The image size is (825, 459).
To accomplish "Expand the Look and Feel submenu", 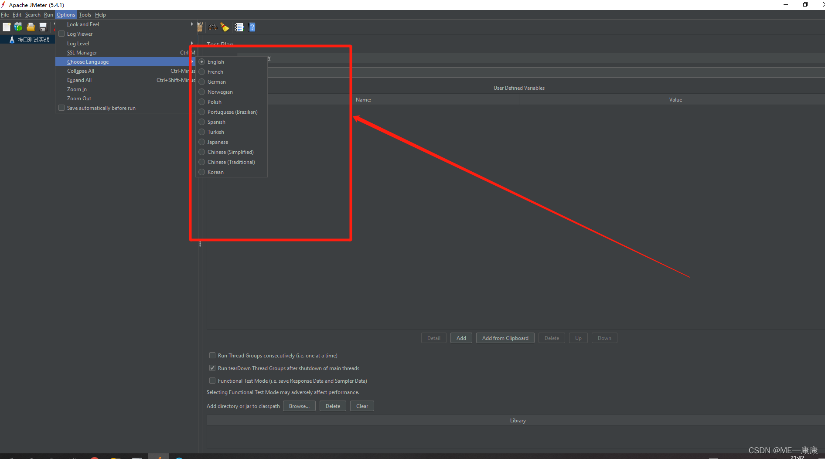I will [126, 24].
